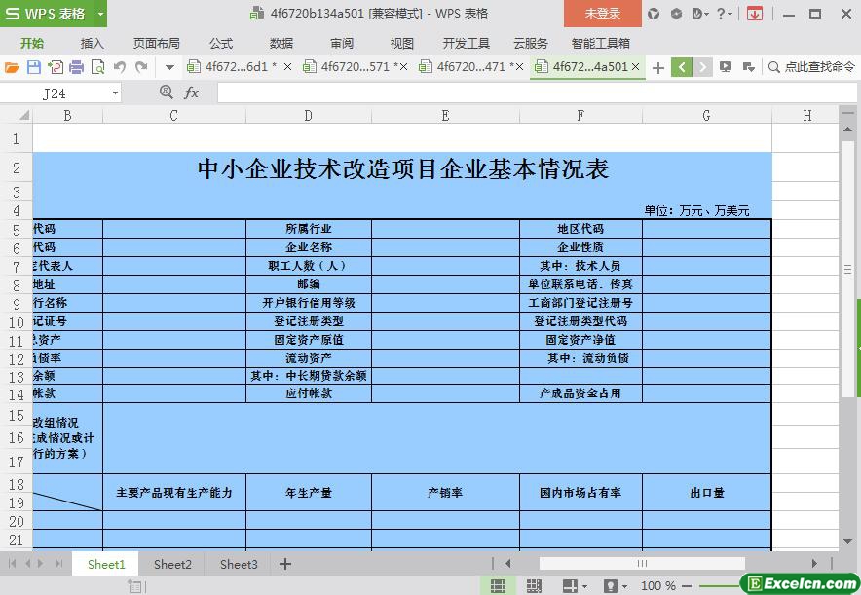Click the 未登录 login button
The width and height of the screenshot is (861, 595).
pyautogui.click(x=602, y=14)
